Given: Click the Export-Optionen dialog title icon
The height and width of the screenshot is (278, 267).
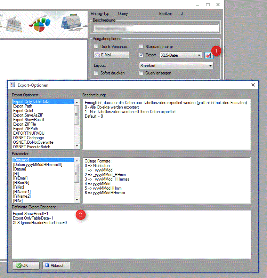Looking at the screenshot, I should 13,85.
